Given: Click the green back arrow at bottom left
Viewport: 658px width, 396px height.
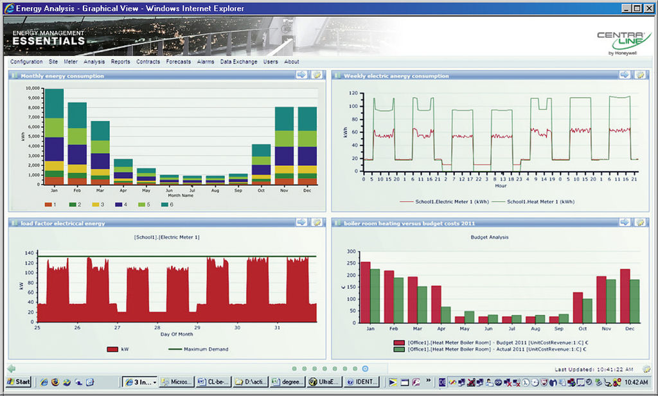Looking at the screenshot, I should 11,369.
